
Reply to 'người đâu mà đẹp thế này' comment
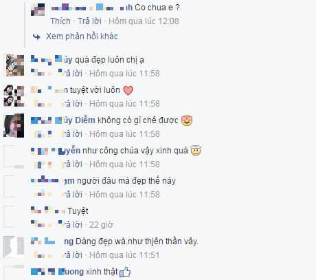(70, 195)
